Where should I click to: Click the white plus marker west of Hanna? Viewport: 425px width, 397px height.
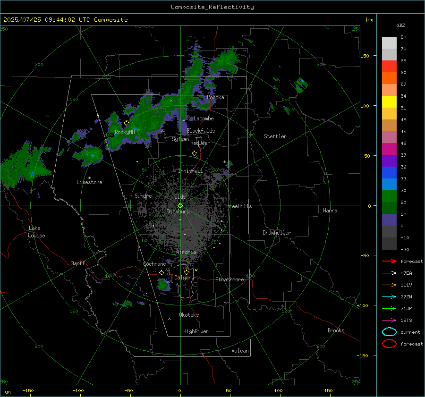pos(267,190)
